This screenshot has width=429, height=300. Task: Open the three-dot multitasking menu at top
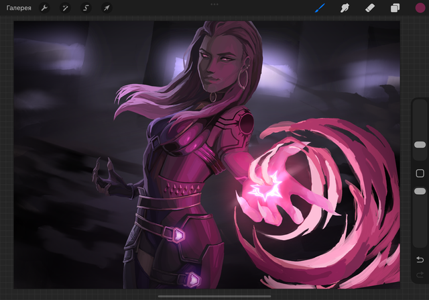[214, 4]
